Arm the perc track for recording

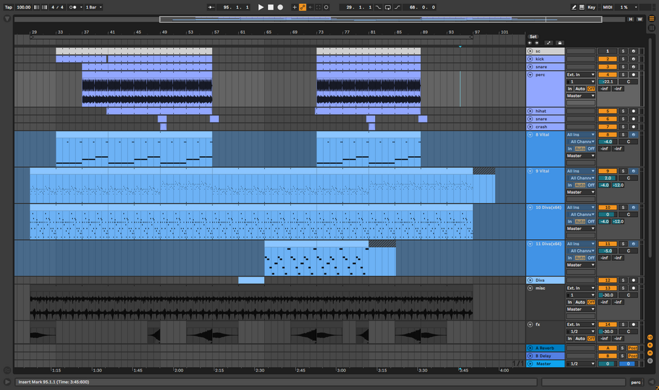click(x=633, y=75)
